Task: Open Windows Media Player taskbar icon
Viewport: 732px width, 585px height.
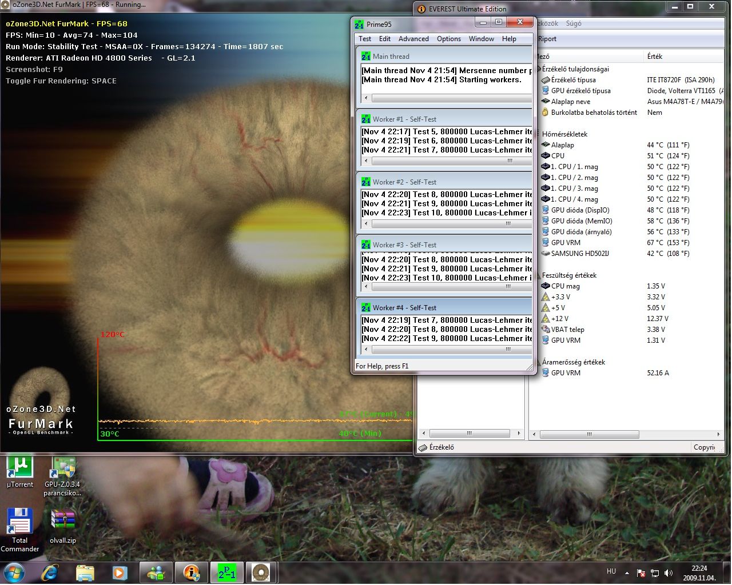Action: pyautogui.click(x=119, y=572)
